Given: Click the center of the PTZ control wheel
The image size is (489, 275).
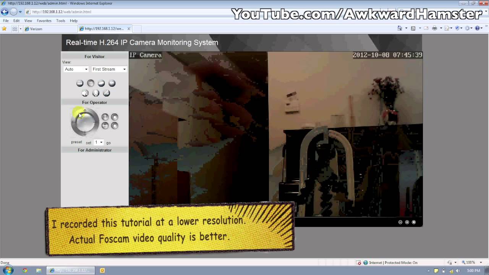Looking at the screenshot, I should pos(85,122).
